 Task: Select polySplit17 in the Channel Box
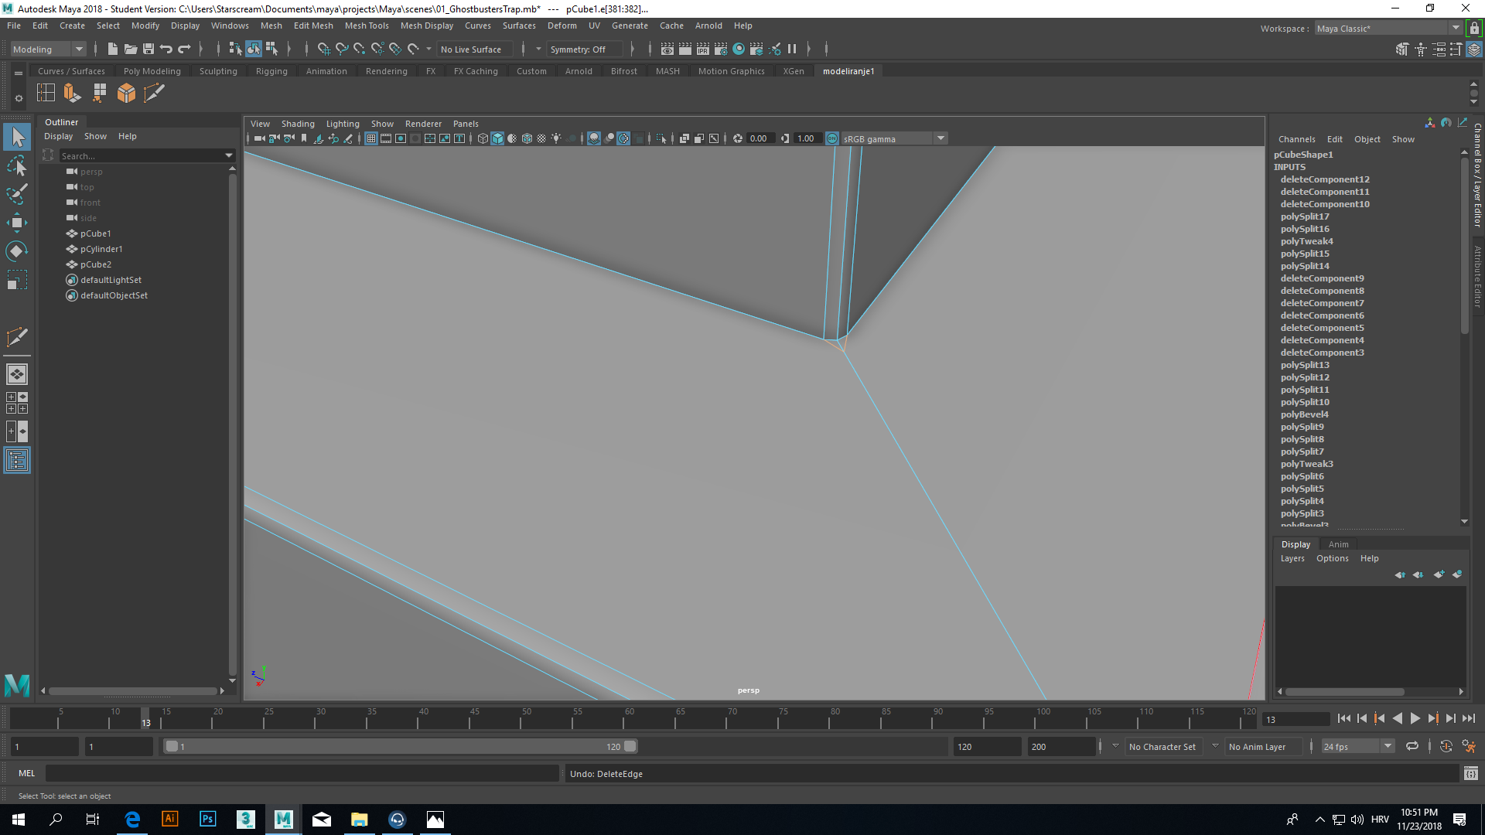[1305, 216]
